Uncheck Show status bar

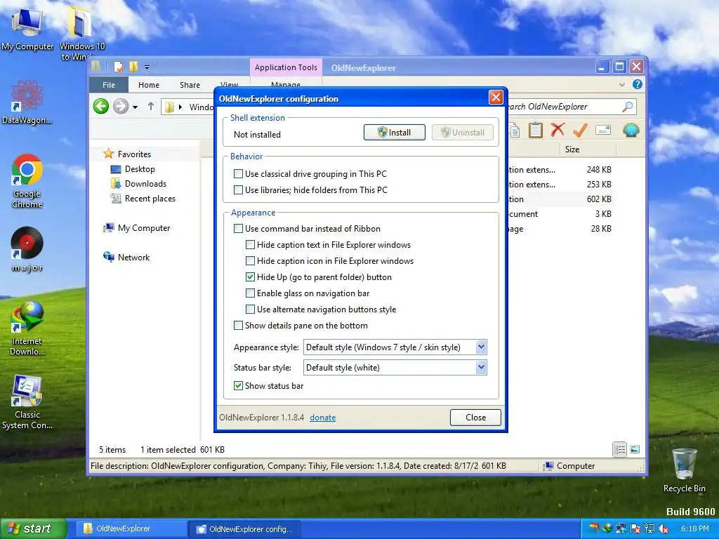pyautogui.click(x=238, y=386)
